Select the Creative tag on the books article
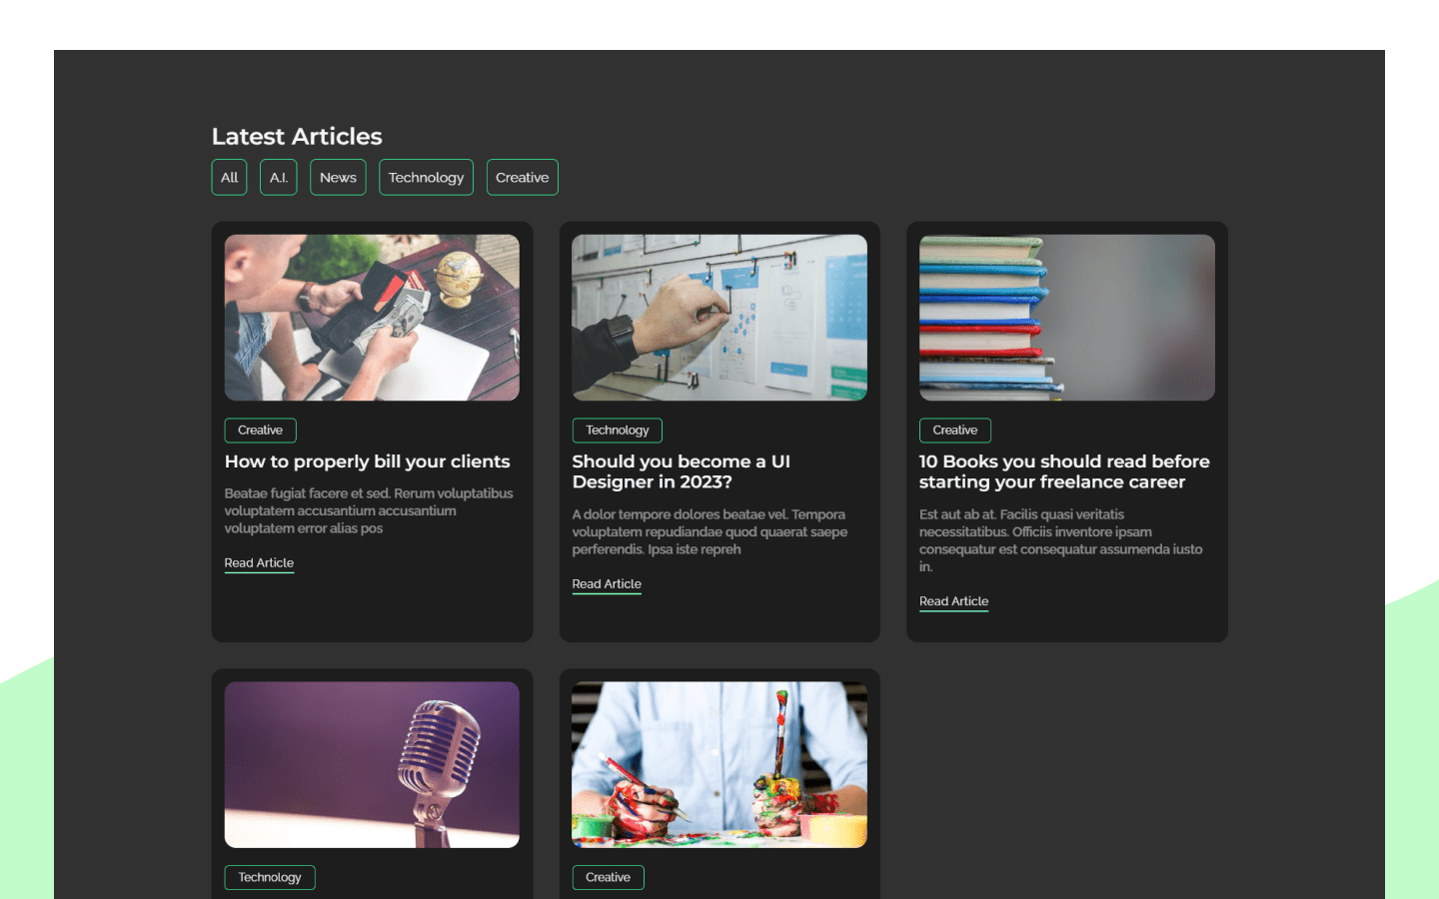Image resolution: width=1439 pixels, height=899 pixels. (x=954, y=430)
